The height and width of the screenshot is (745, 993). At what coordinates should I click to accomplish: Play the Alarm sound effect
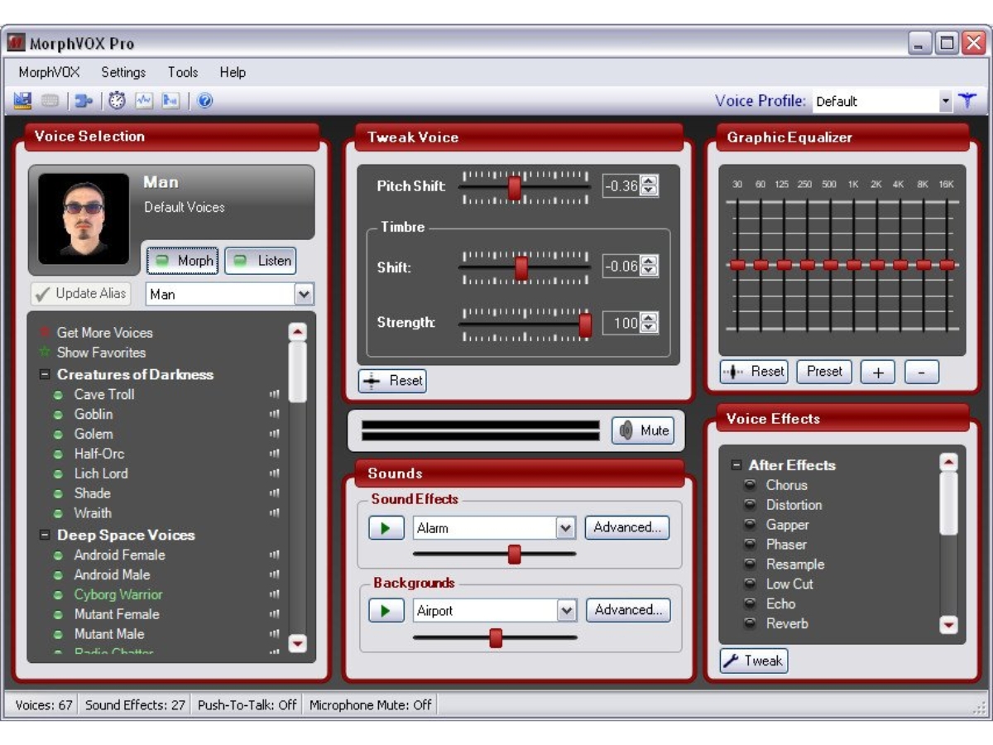coord(386,528)
